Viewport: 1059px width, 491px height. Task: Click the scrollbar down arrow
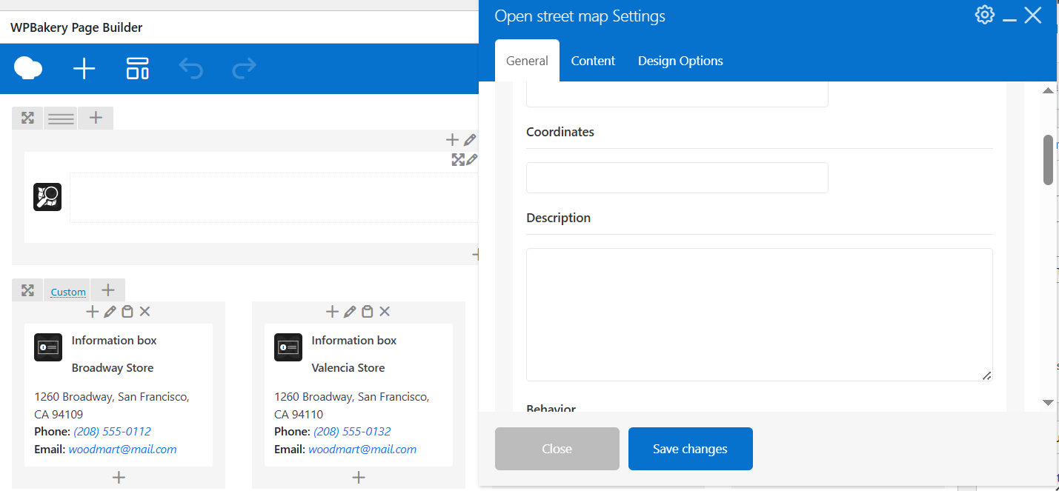tap(1048, 403)
